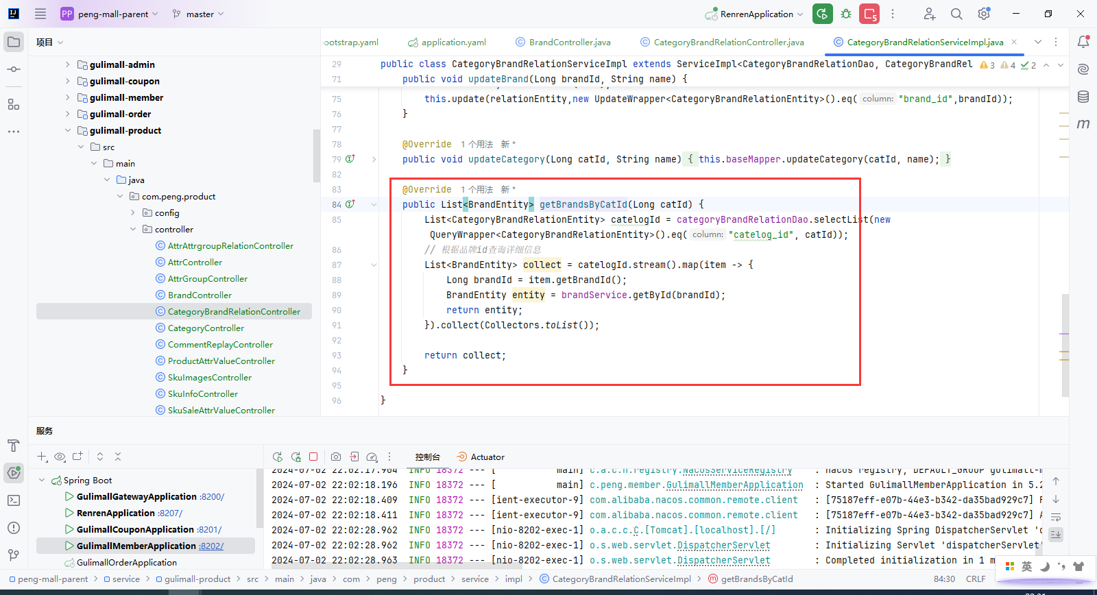Collapse the controller package

point(133,229)
